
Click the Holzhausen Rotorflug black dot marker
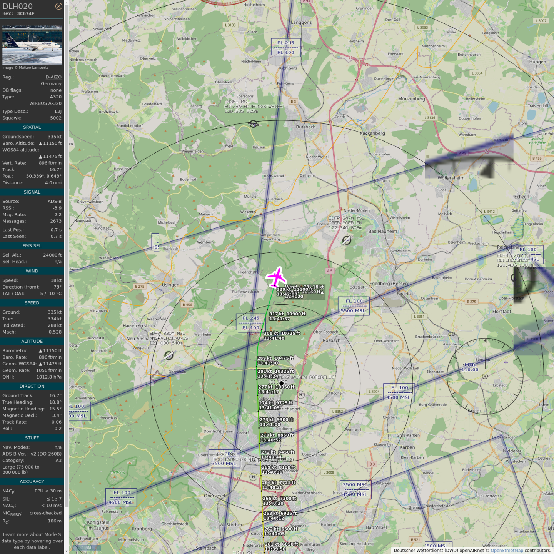pyautogui.click(x=282, y=383)
